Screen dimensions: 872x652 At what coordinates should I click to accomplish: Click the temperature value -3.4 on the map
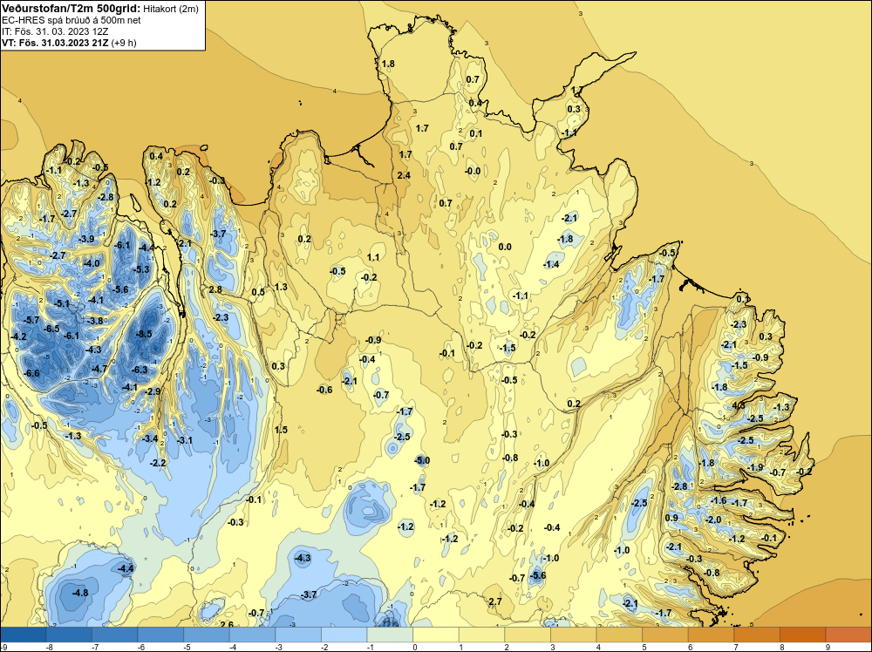pyautogui.click(x=150, y=438)
